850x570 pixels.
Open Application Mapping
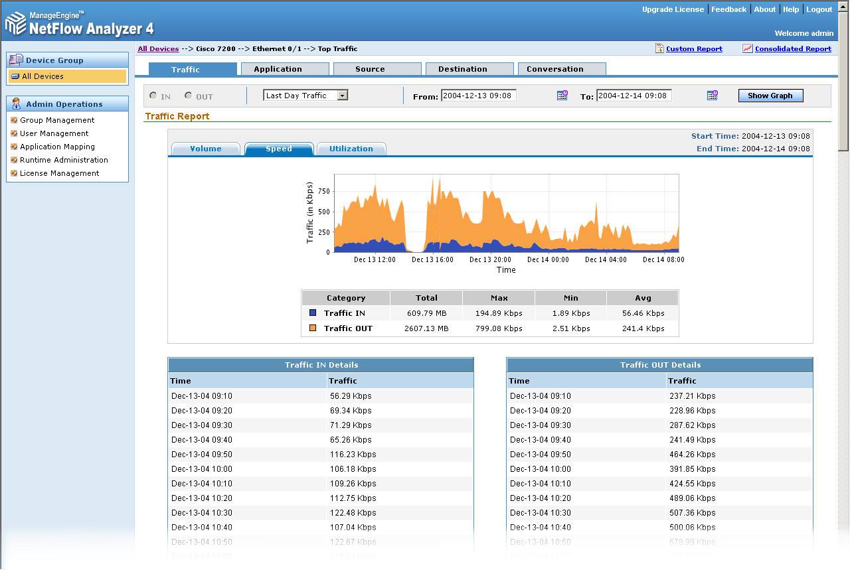(x=57, y=147)
